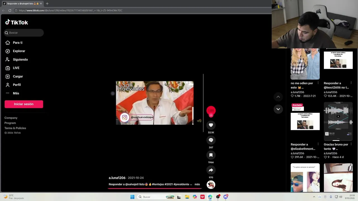The image size is (358, 201).
Task: Open LIVE section
Action: (16, 68)
